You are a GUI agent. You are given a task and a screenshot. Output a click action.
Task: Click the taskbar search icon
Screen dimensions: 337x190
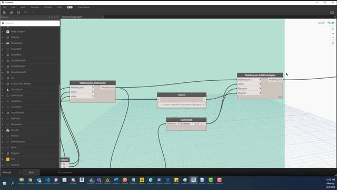(x=13, y=183)
